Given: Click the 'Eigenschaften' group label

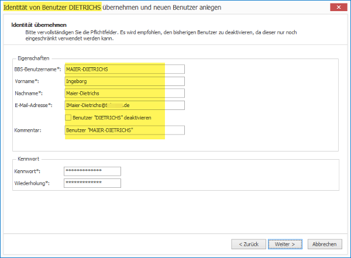Looking at the screenshot, I should [x=33, y=59].
